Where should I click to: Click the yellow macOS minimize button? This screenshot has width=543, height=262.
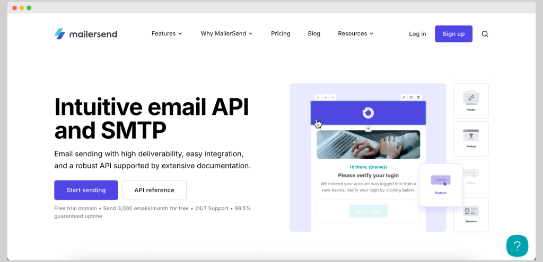(21, 8)
